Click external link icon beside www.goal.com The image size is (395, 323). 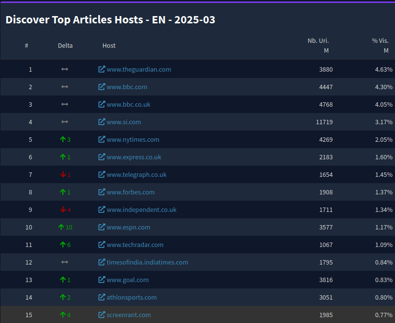click(x=101, y=280)
